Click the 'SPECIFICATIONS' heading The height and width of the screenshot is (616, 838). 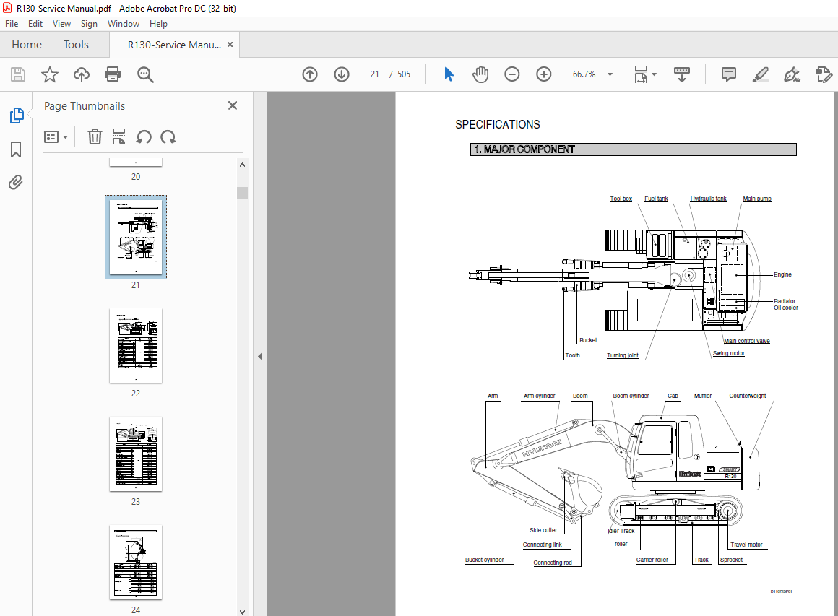tap(498, 124)
